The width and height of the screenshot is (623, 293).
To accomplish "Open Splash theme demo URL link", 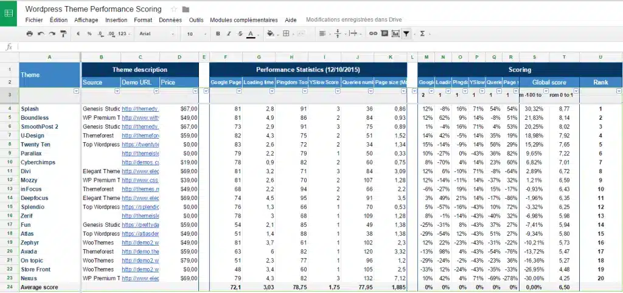I will click(140, 108).
